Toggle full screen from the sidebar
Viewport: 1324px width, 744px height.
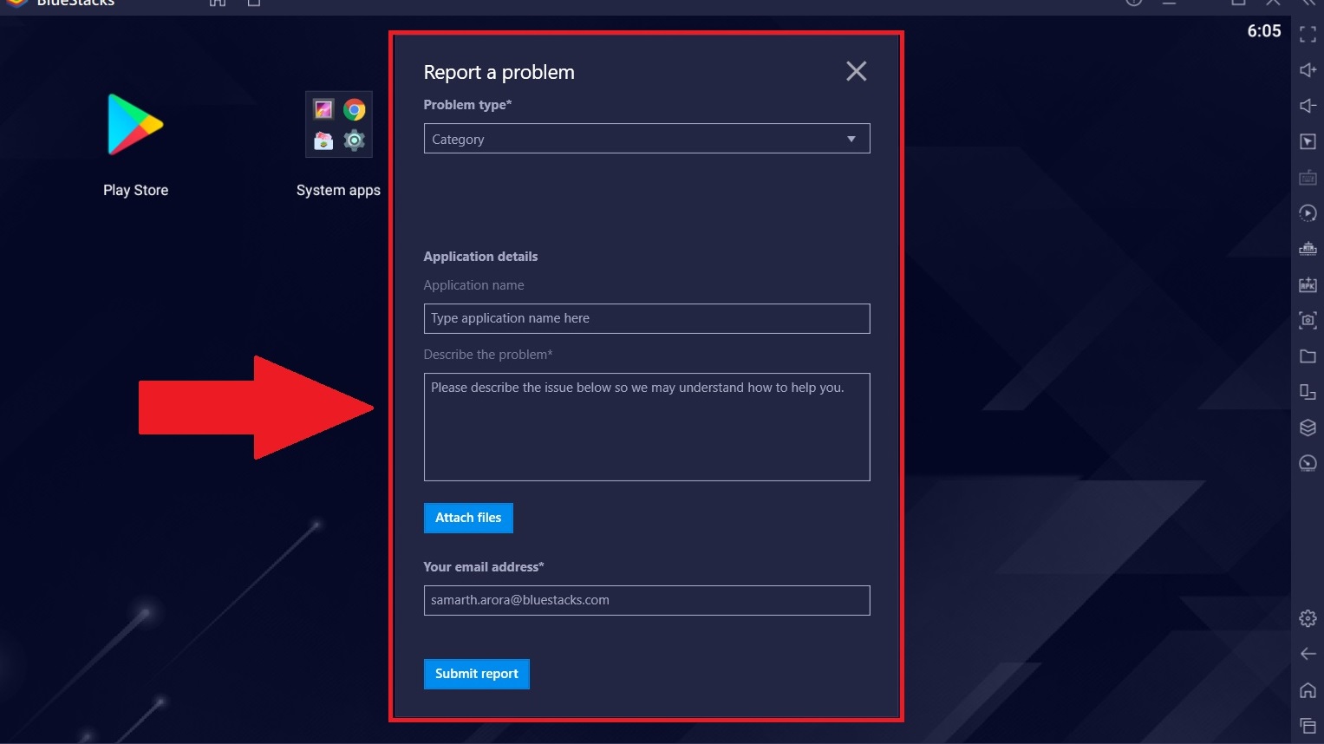pyautogui.click(x=1308, y=35)
